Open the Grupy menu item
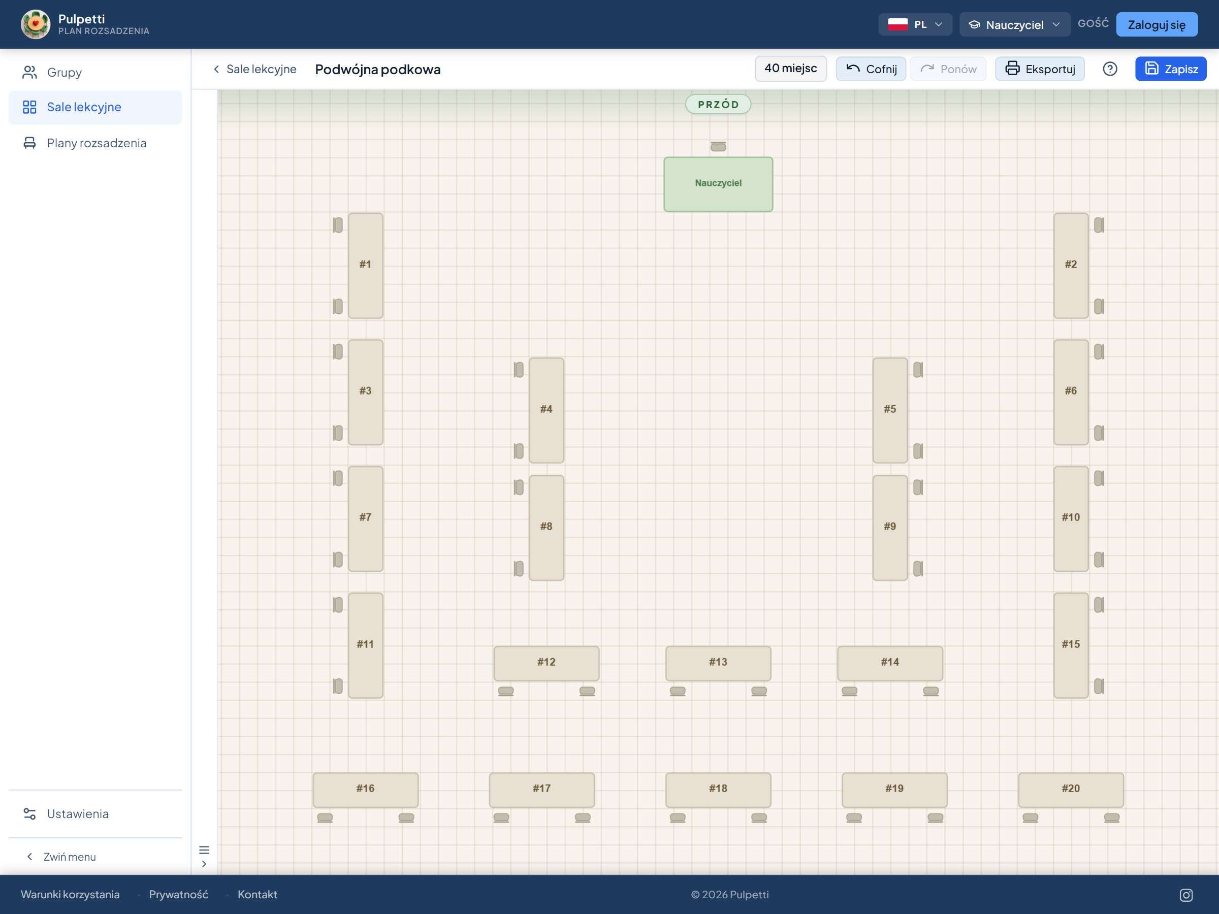 [95, 72]
